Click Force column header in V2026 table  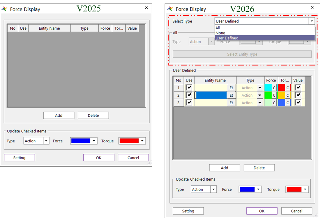[271, 80]
